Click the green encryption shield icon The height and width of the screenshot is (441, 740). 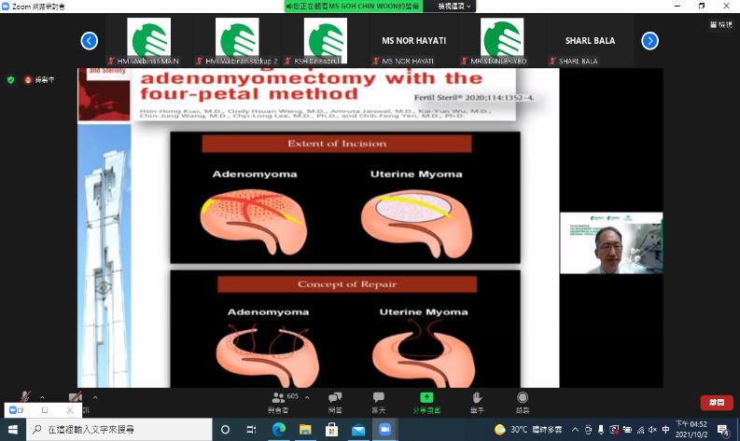[11, 80]
